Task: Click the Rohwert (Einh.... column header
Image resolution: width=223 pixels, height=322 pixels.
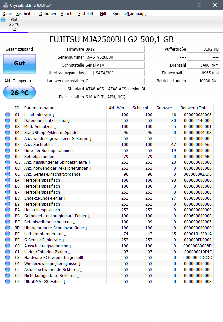Action: (196, 108)
